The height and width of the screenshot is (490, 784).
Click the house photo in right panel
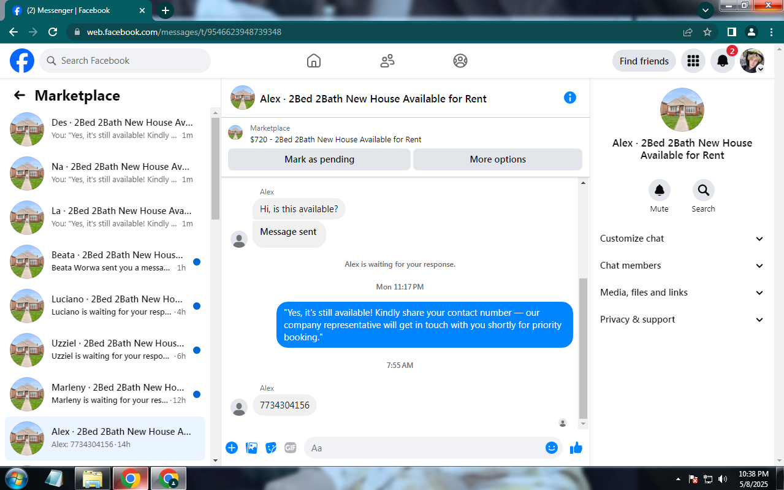pos(682,110)
